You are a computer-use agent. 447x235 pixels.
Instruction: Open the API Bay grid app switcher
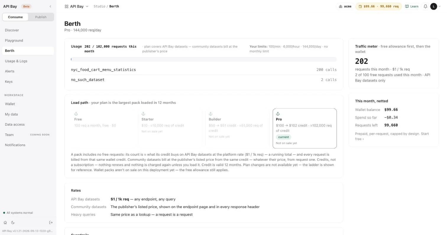click(x=76, y=6)
